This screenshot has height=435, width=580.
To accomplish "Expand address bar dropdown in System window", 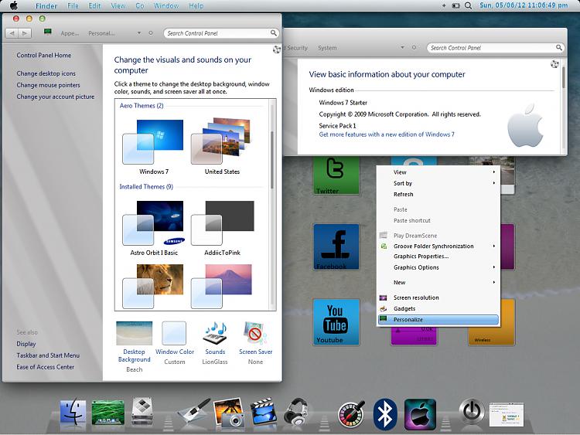I will tap(402, 48).
